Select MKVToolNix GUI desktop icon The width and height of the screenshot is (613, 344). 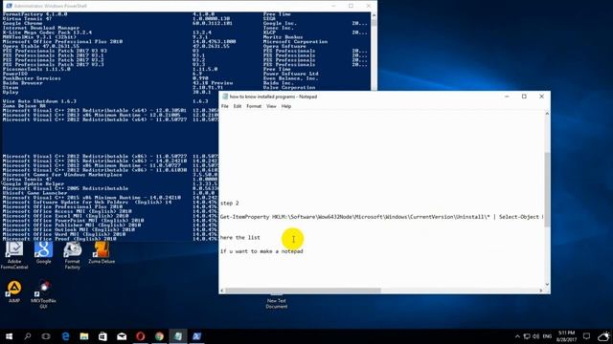coord(43,294)
